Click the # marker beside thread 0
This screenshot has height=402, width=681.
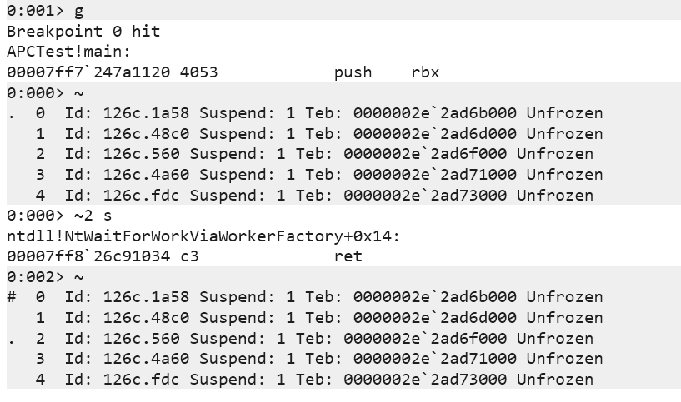[x=12, y=297]
